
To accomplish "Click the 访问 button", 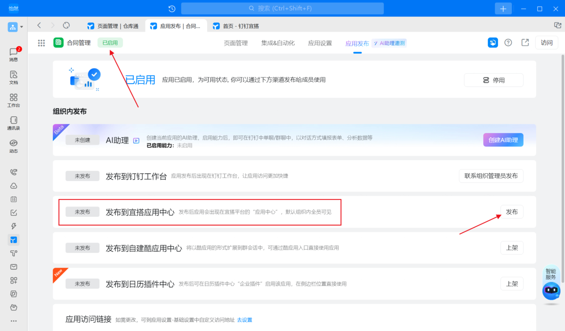I will point(547,43).
